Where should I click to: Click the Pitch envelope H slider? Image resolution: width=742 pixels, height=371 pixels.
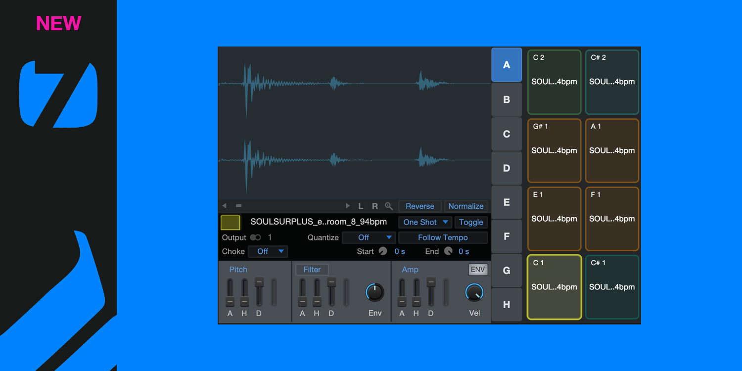coord(244,292)
